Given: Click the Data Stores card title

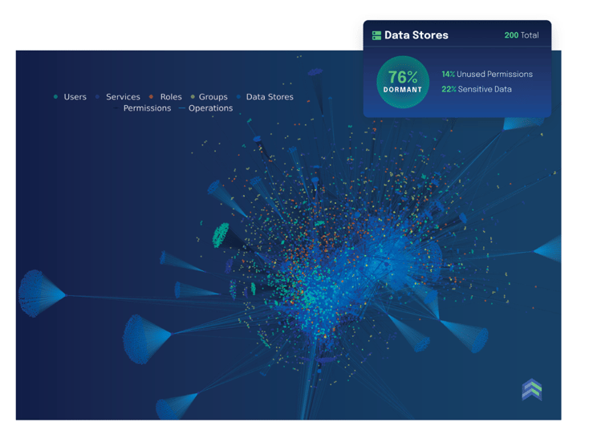Looking at the screenshot, I should 416,35.
